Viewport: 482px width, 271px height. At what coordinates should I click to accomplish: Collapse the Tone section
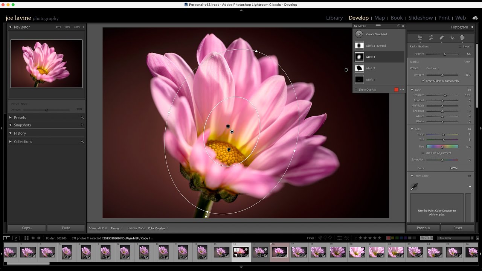click(x=412, y=90)
